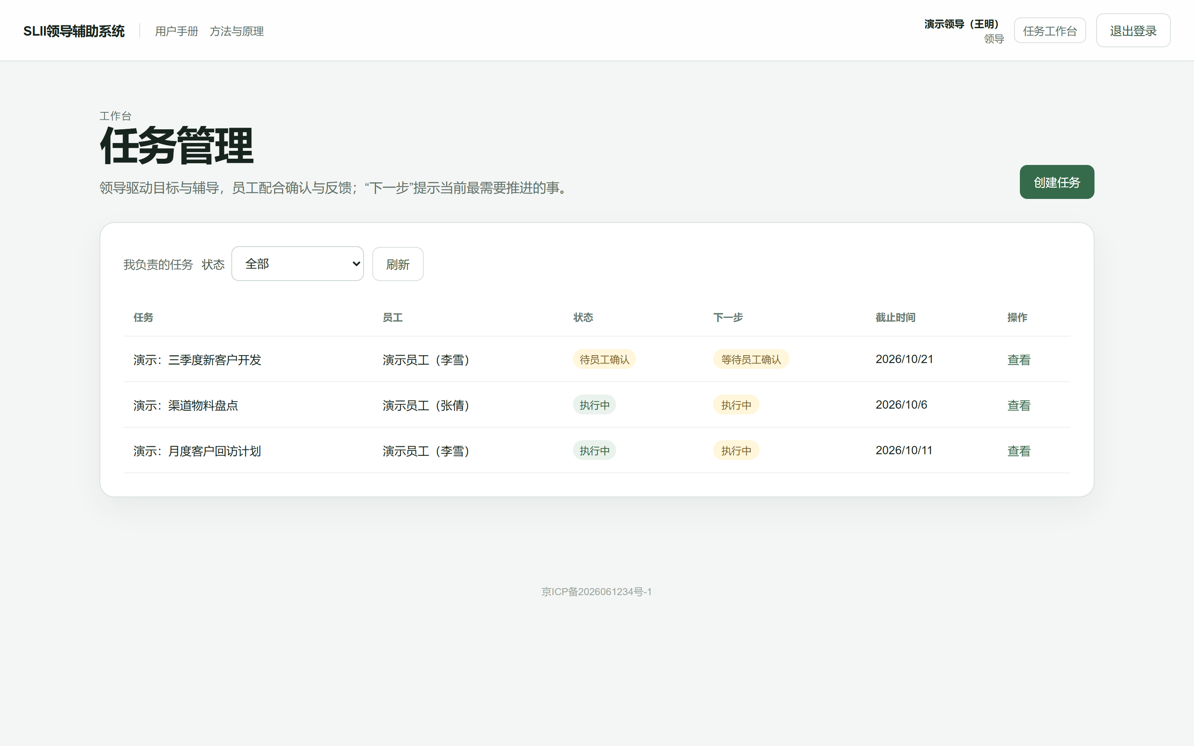This screenshot has width=1194, height=746.
Task: Select task name 演示：三季度新客户开发
Action: (197, 360)
